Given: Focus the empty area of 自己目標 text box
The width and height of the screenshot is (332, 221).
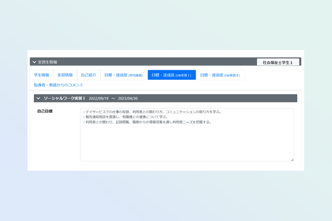Looking at the screenshot, I should coord(187,143).
